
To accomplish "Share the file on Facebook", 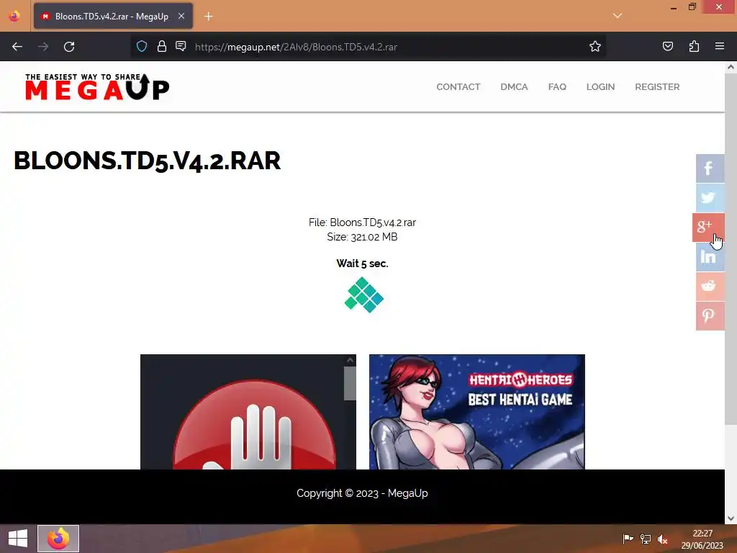I will coord(710,168).
